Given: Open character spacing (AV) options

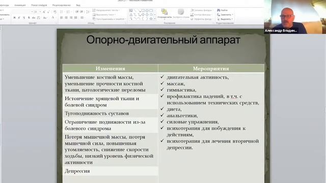Looking at the screenshot, I should pyautogui.click(x=39, y=18).
